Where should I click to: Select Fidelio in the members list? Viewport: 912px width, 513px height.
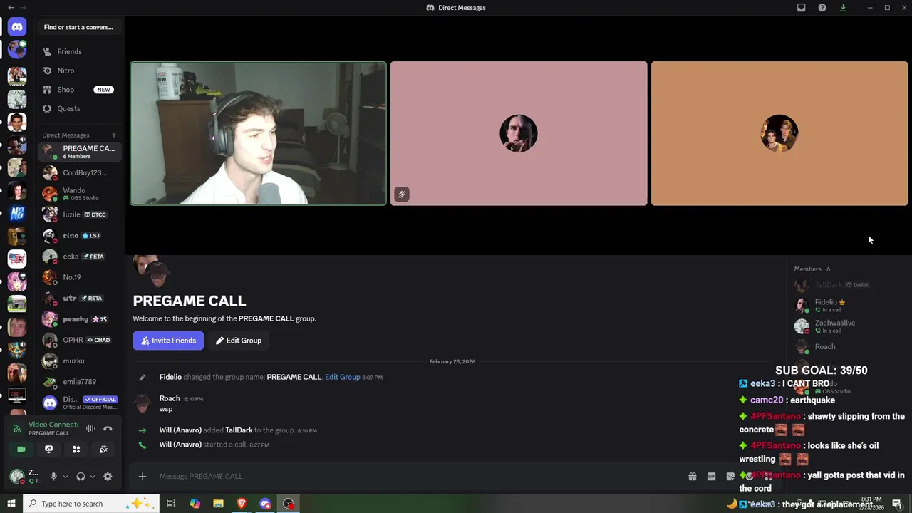pos(848,305)
